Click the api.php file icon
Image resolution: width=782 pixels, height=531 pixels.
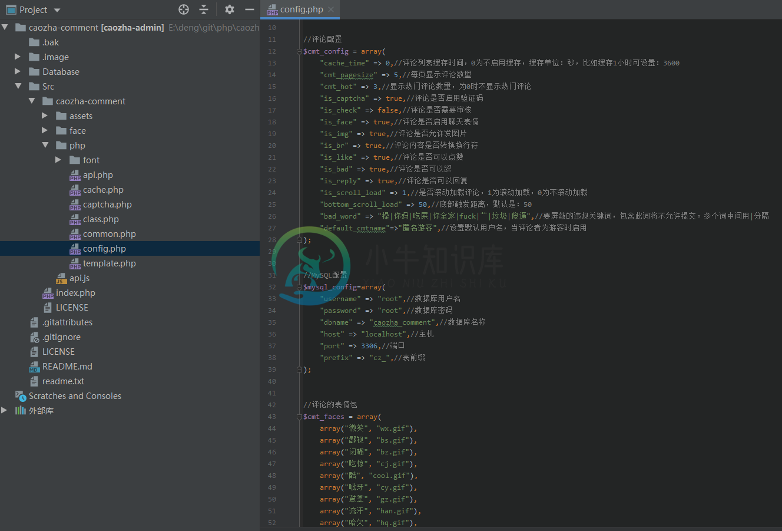tap(75, 175)
